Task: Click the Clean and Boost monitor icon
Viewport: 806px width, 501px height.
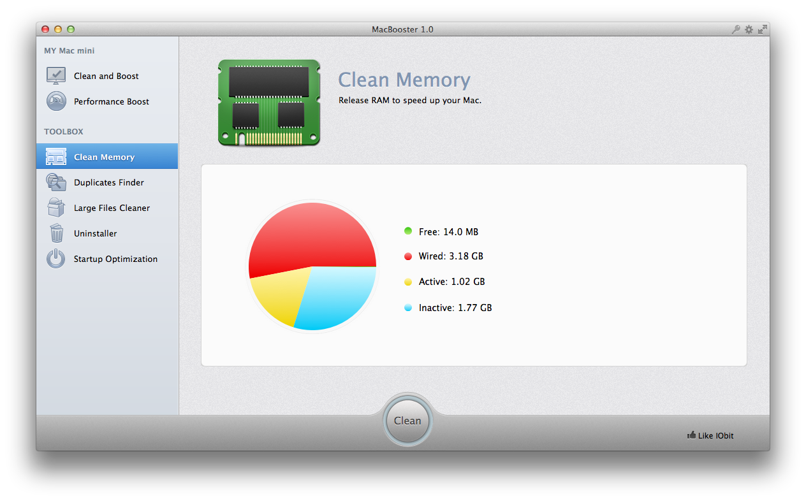Action: 56,76
